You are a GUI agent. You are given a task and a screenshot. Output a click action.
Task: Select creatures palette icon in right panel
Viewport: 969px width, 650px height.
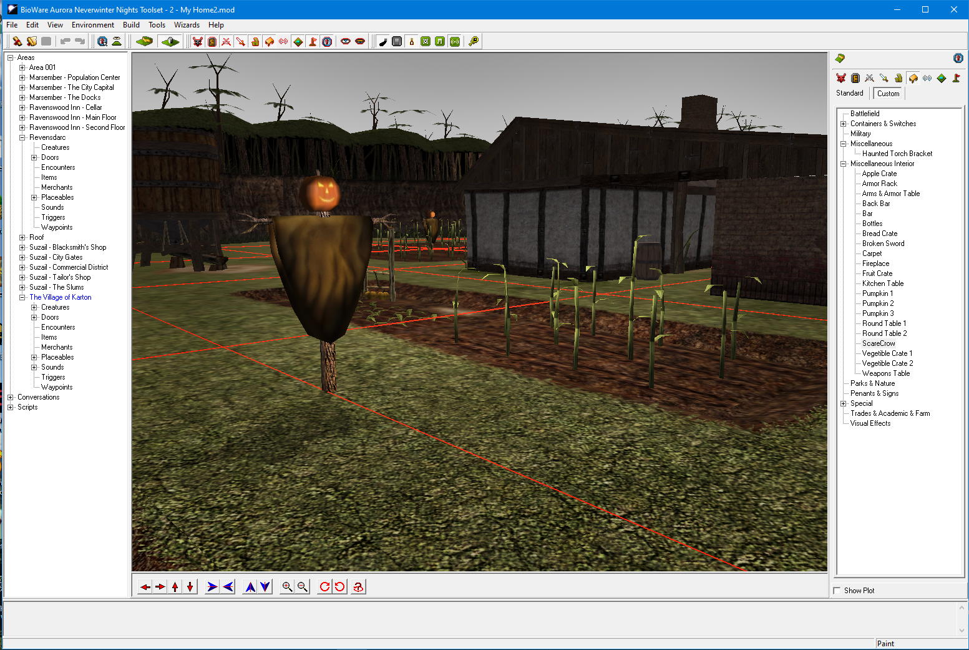coord(841,78)
